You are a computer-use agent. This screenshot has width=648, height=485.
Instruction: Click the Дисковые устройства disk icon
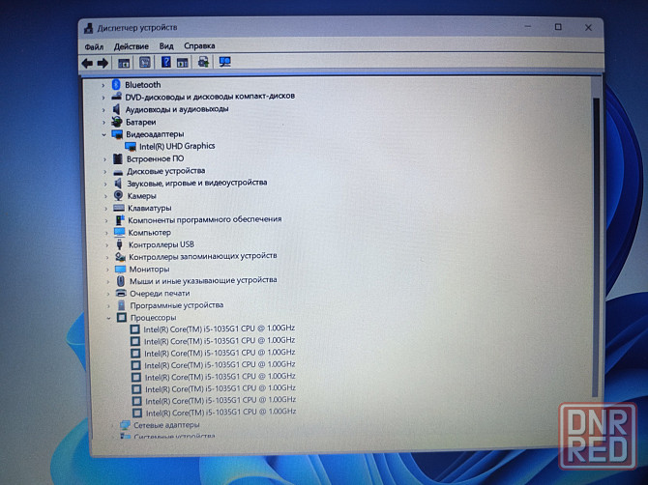(118, 172)
